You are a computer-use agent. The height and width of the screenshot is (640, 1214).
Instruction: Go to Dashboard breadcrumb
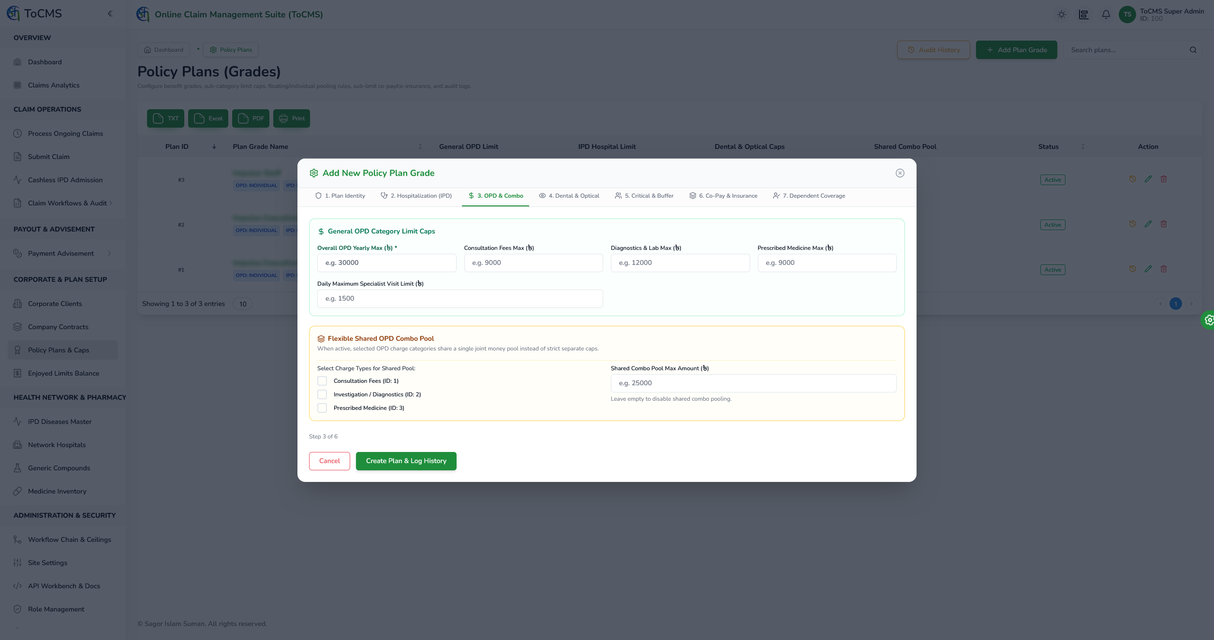click(x=164, y=50)
